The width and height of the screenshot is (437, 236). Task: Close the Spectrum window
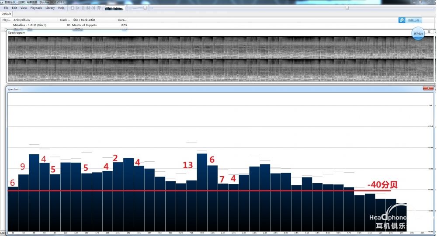tap(428, 88)
